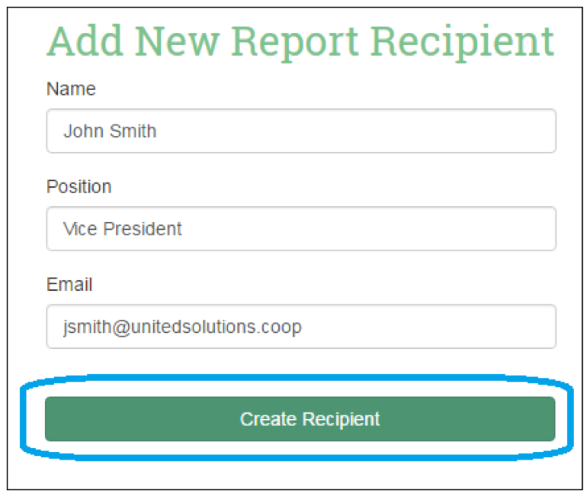The image size is (587, 497).
Task: Place cursor in field containing John Smith
Action: click(300, 131)
